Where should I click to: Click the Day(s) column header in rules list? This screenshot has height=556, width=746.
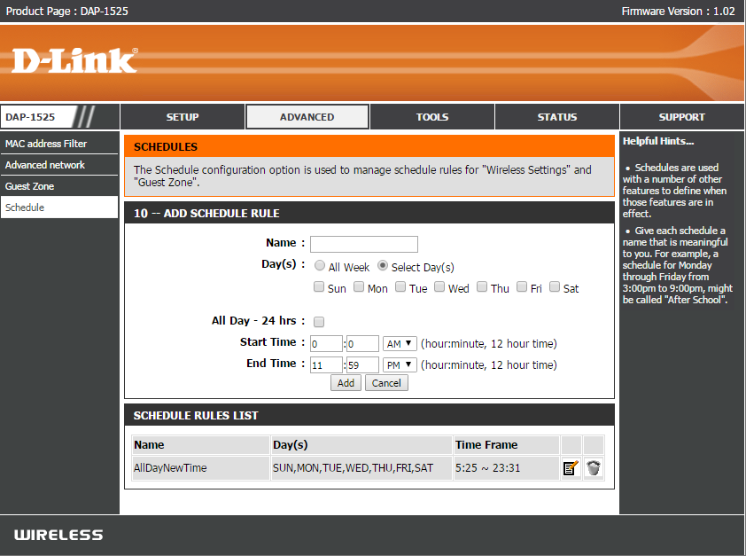pyautogui.click(x=361, y=445)
